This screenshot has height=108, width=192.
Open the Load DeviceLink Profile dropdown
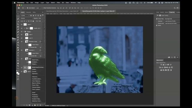click(172, 23)
